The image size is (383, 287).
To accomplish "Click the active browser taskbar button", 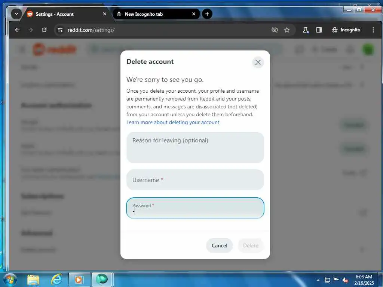I will point(102,280).
